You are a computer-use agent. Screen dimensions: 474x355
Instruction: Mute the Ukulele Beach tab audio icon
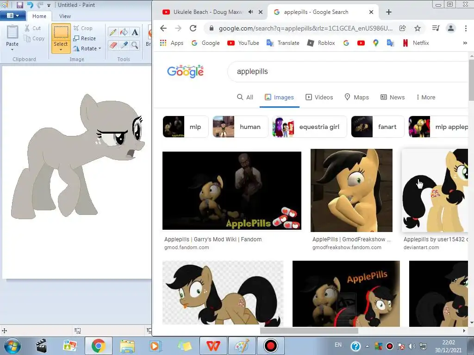pyautogui.click(x=250, y=12)
